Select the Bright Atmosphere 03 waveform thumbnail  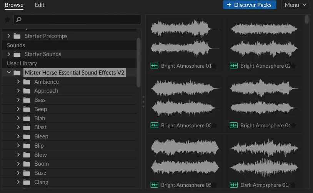pos(185,98)
